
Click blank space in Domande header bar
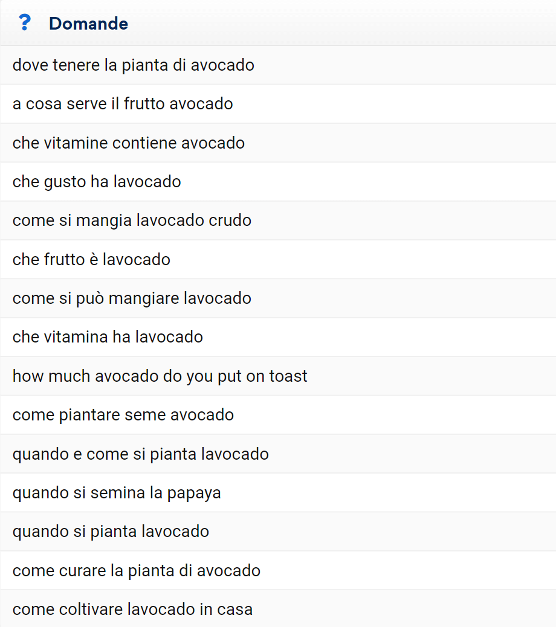(x=340, y=23)
